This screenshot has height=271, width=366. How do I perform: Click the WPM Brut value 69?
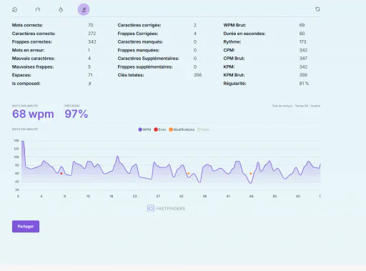pos(302,25)
